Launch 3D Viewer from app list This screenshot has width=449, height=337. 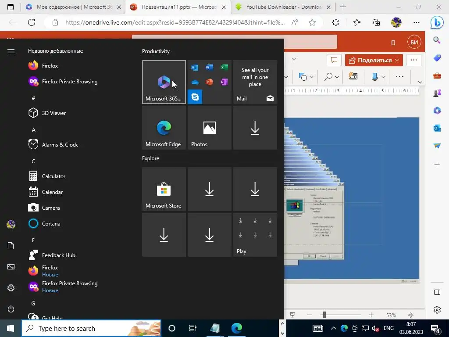pos(47,113)
